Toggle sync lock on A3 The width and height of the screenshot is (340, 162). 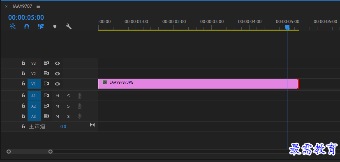click(46, 116)
